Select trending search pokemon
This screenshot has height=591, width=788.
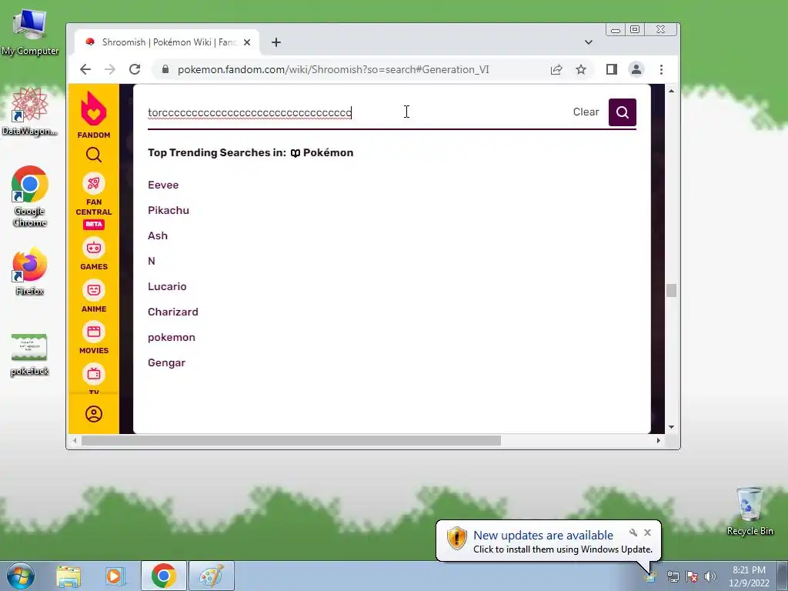point(172,337)
